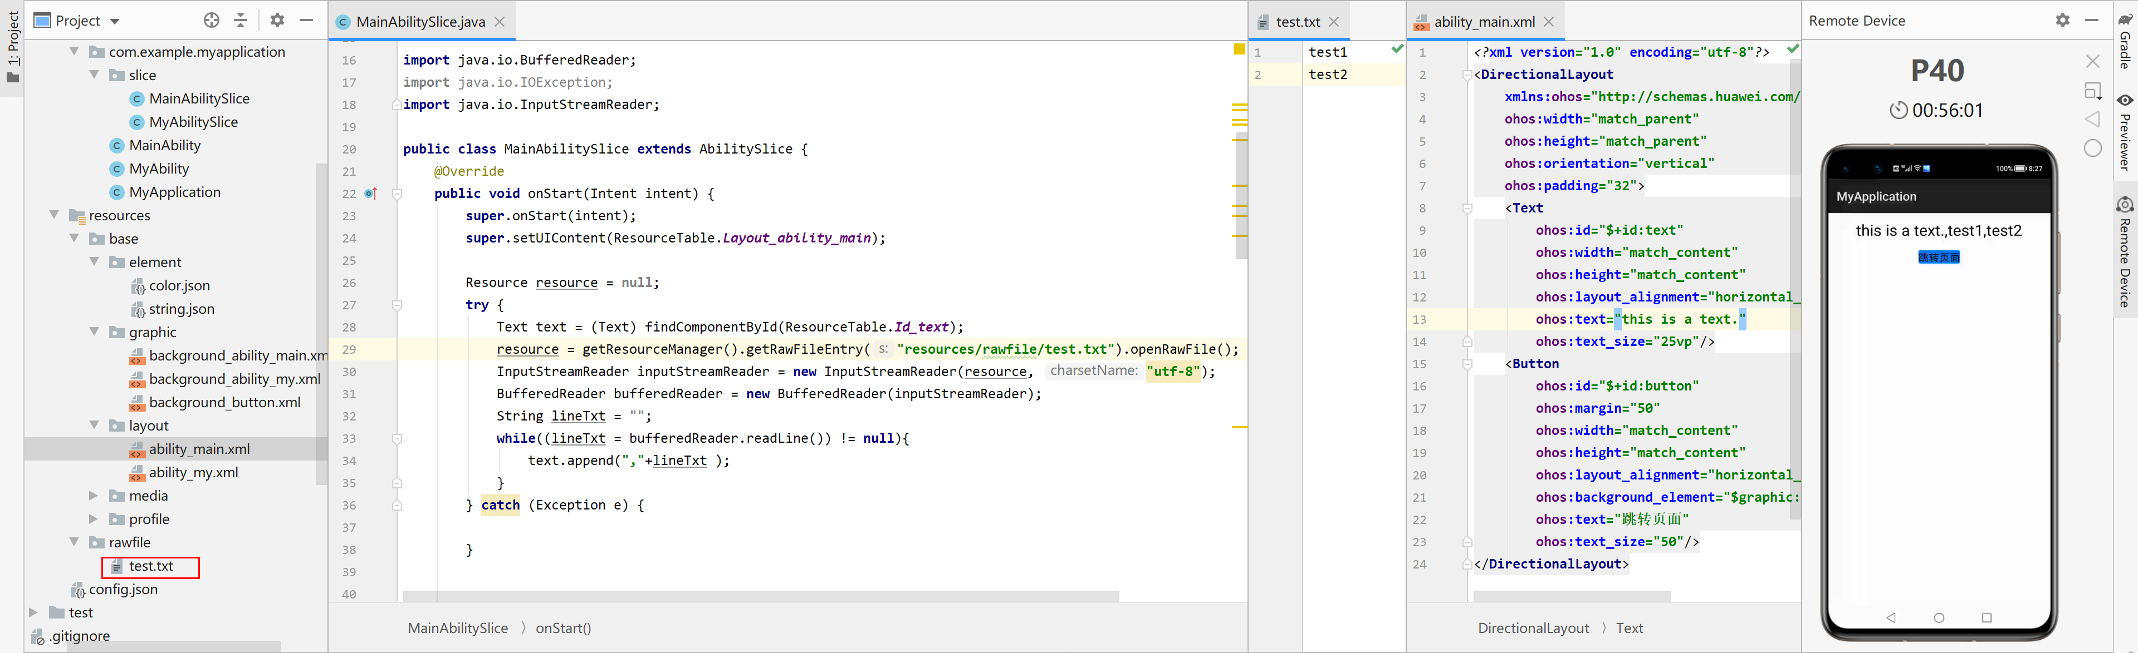Select MainAbility class in tree
Screen dimensions: 2138x653
pyautogui.click(x=165, y=145)
